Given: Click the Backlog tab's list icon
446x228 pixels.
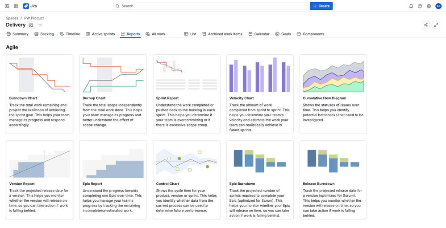Looking at the screenshot, I should click(37, 34).
